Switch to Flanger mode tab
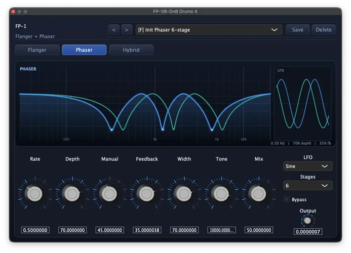 click(x=37, y=50)
